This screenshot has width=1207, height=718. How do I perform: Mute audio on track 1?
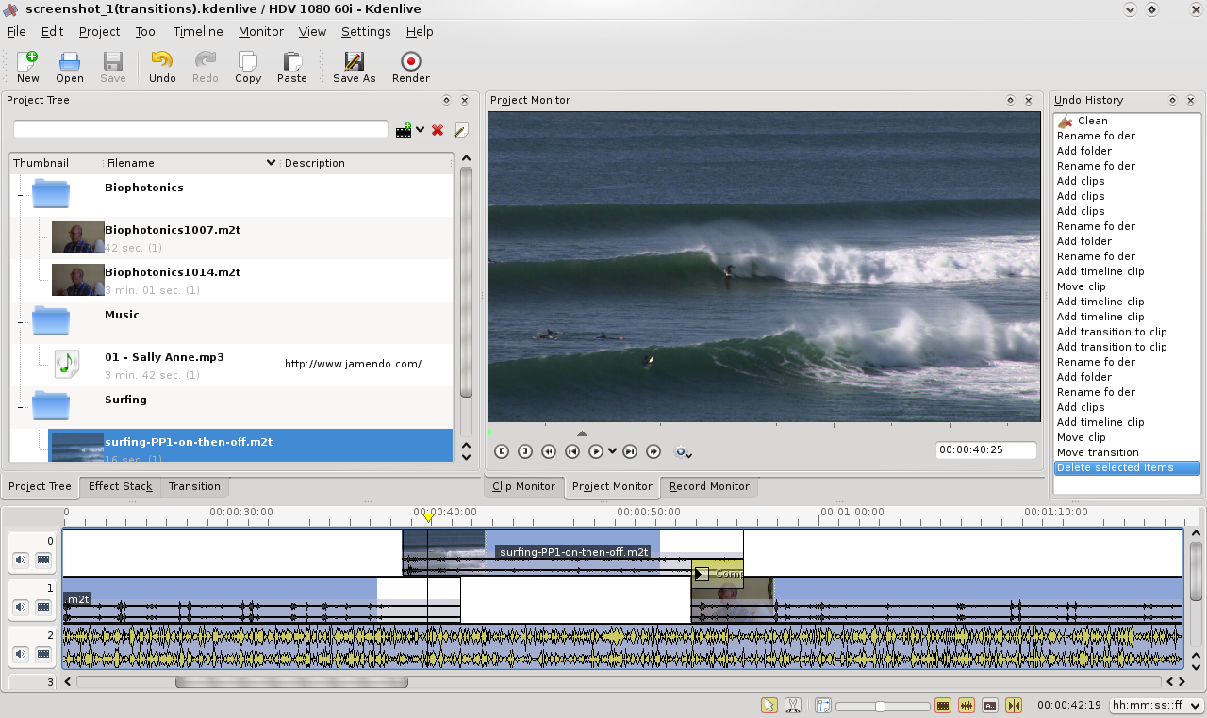(20, 607)
